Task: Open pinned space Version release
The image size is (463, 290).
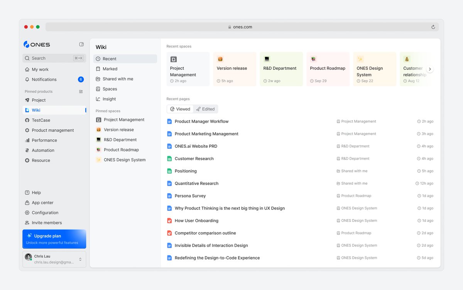Action: pos(125,130)
